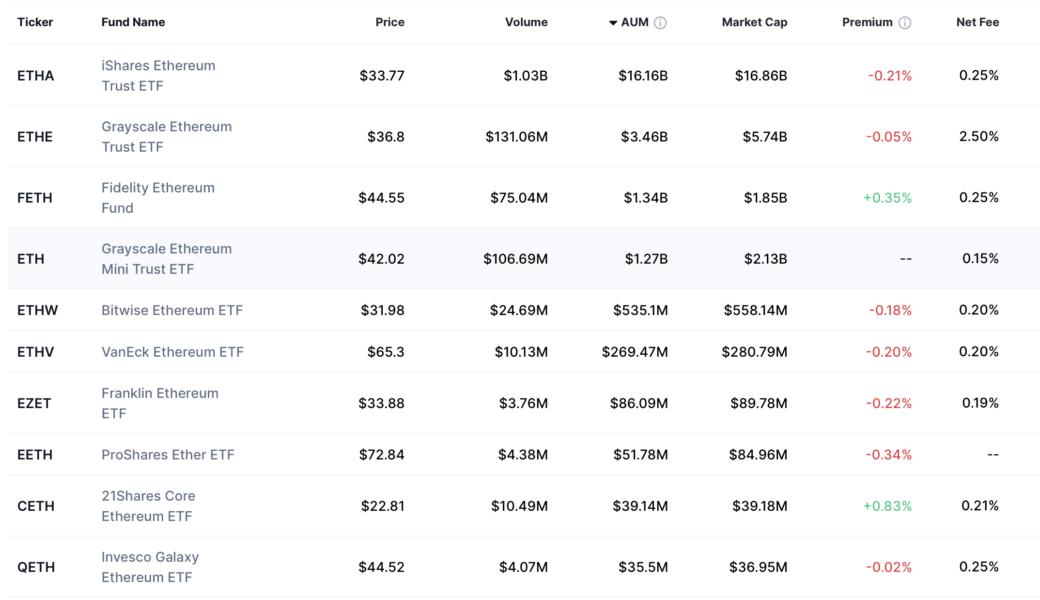Sort the table by Premium column
The width and height of the screenshot is (1040, 600).
[x=867, y=22]
